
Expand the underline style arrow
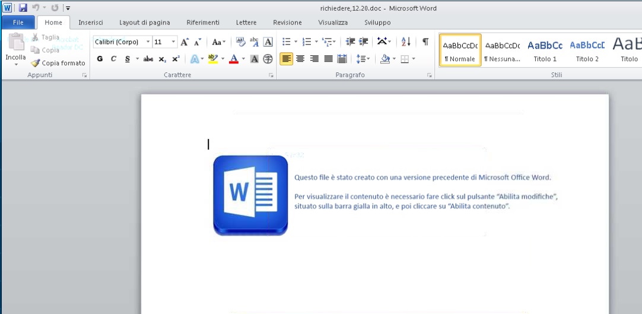coord(137,59)
